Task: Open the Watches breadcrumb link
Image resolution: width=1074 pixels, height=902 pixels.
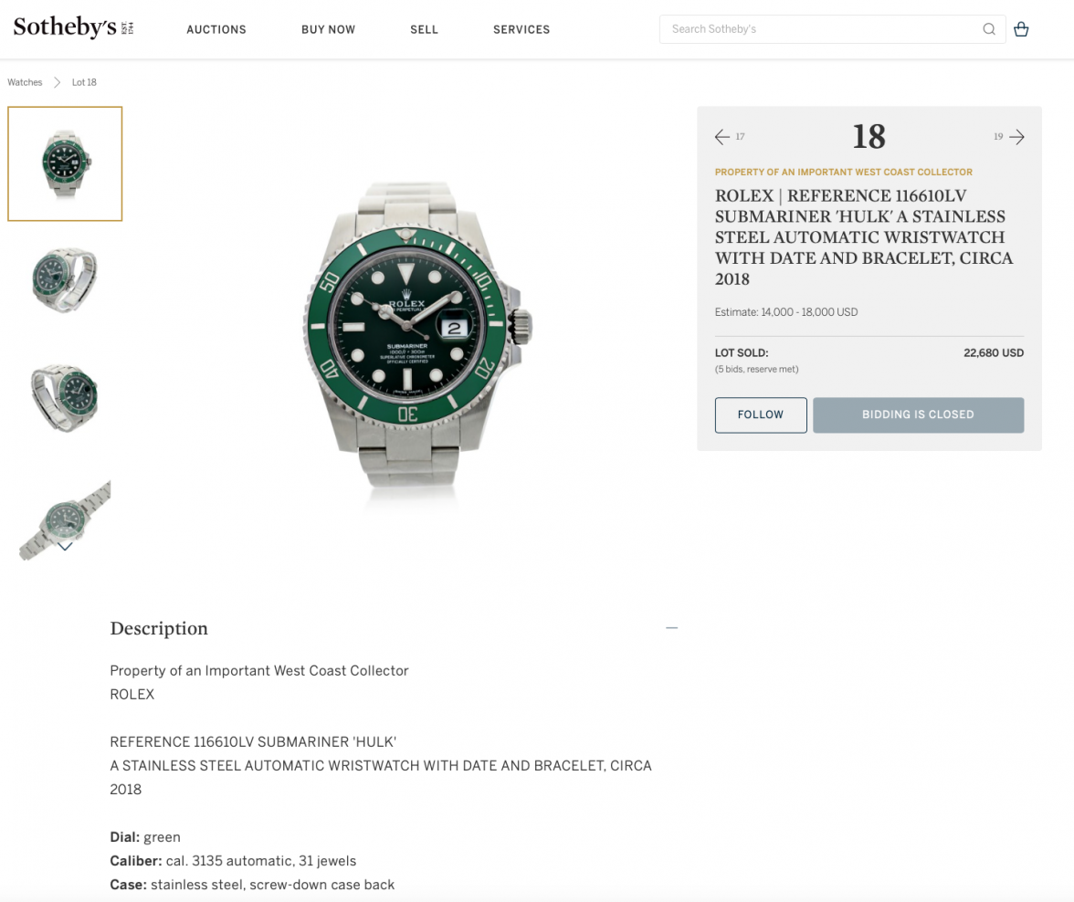Action: 25,82
